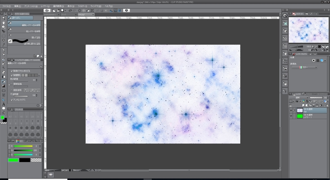
Task: Adjust 色の誤差 stepper arrows
Action: click(37, 80)
